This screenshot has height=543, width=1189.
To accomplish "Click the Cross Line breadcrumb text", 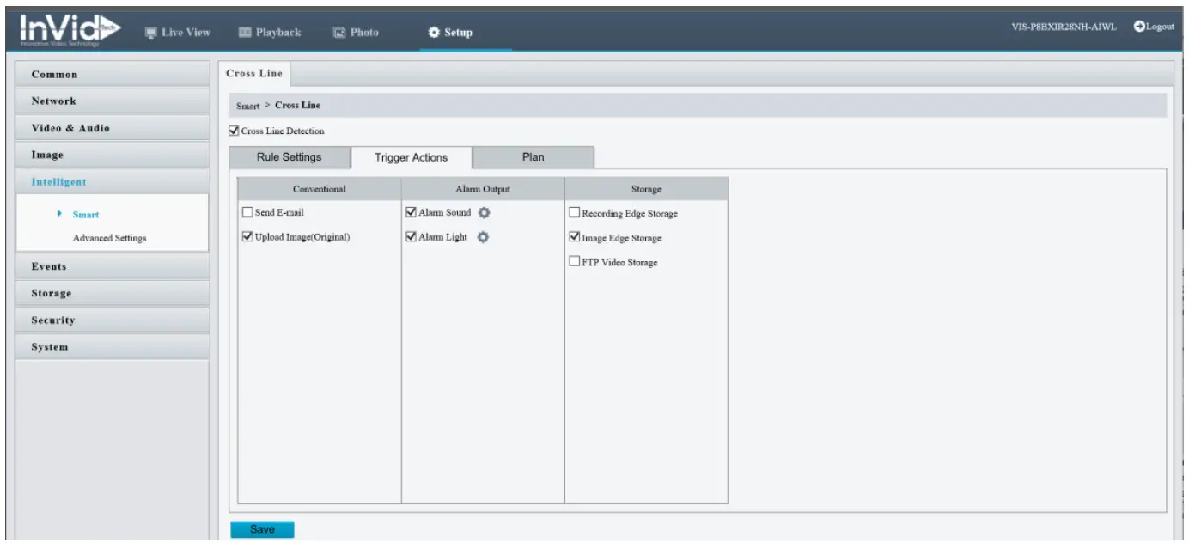I will point(297,106).
